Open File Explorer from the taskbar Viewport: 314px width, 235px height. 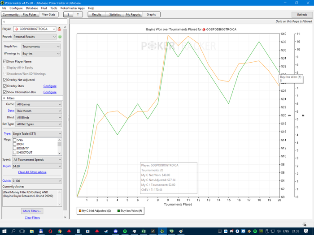click(x=32, y=231)
